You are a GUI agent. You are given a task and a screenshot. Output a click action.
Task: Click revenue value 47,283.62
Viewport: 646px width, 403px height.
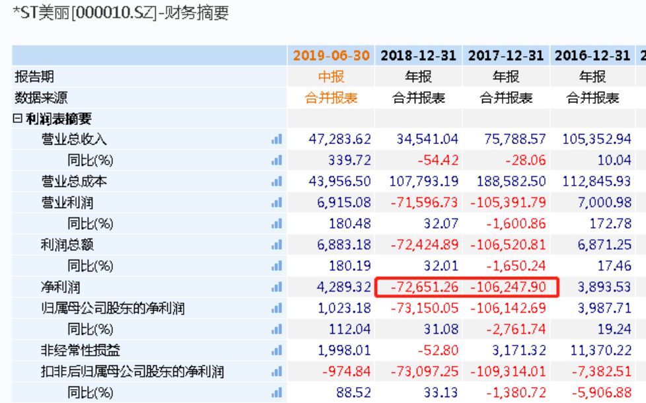coord(340,139)
